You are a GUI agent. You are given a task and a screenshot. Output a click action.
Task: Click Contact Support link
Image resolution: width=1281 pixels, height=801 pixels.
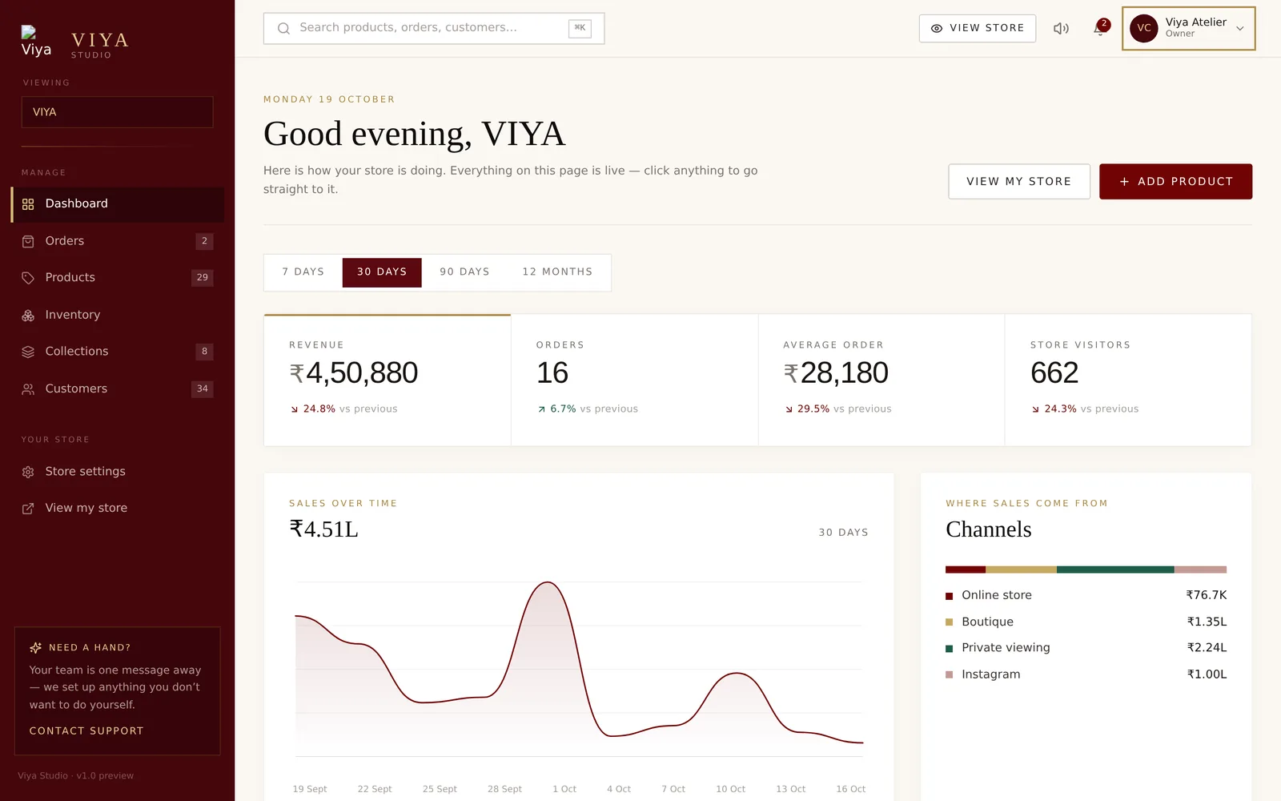[x=86, y=731]
